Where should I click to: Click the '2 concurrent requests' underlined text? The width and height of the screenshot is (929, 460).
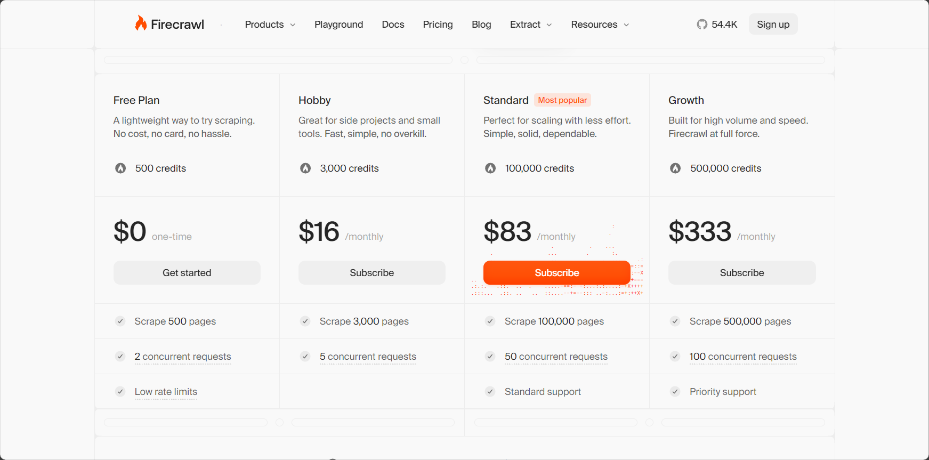click(x=183, y=357)
